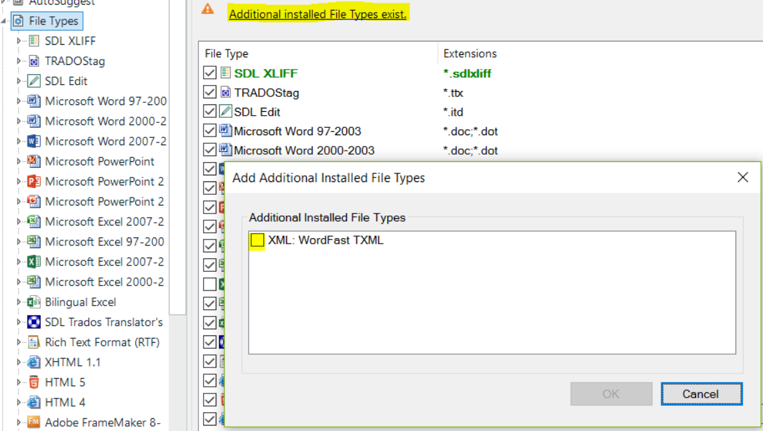Screen dimensions: 763x431
Task: Click the SDL Edit pencil icon in tree
Action: pos(33,81)
